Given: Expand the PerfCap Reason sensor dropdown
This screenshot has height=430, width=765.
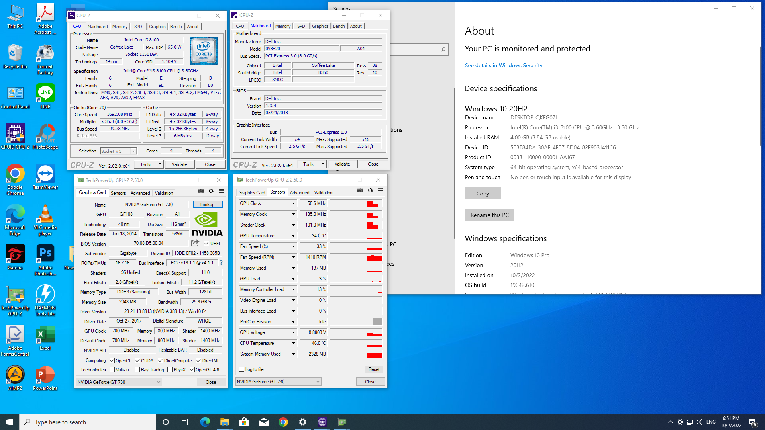Looking at the screenshot, I should coord(293,322).
